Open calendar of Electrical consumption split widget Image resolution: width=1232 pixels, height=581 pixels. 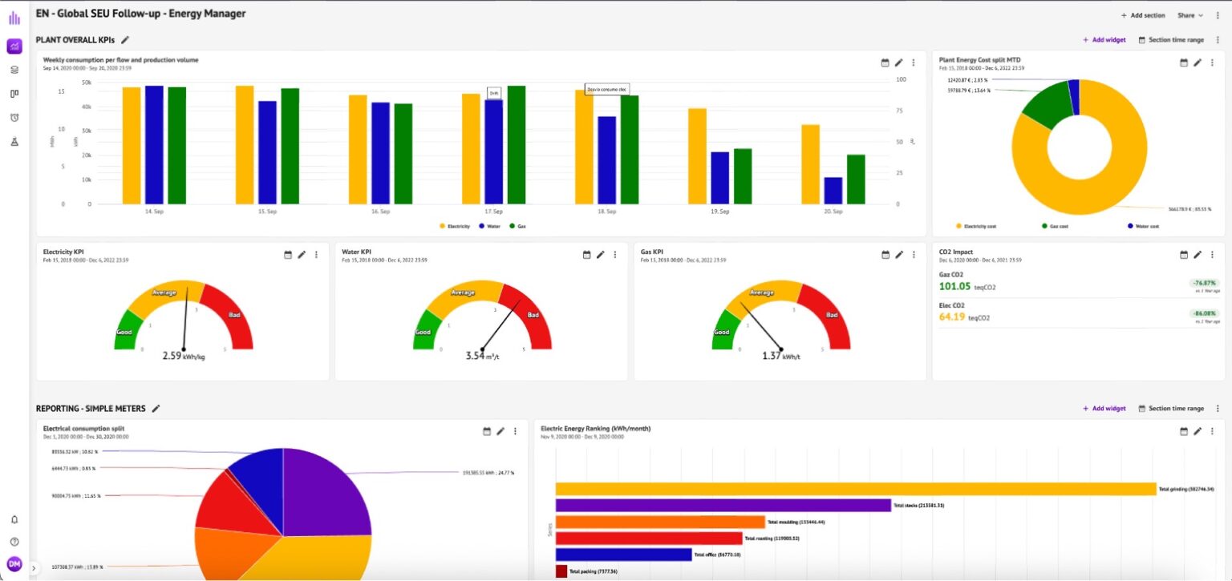coord(487,431)
